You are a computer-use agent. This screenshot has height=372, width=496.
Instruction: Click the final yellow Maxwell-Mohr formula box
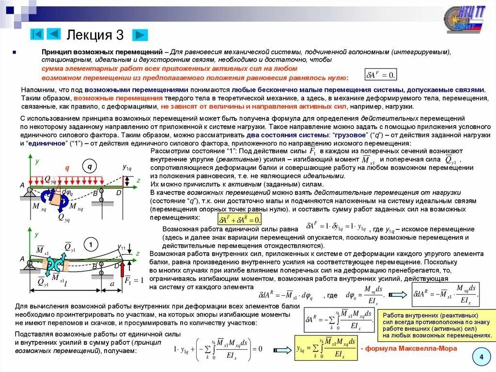(325, 348)
